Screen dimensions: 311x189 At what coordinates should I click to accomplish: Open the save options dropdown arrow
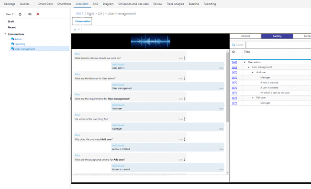tap(79, 29)
